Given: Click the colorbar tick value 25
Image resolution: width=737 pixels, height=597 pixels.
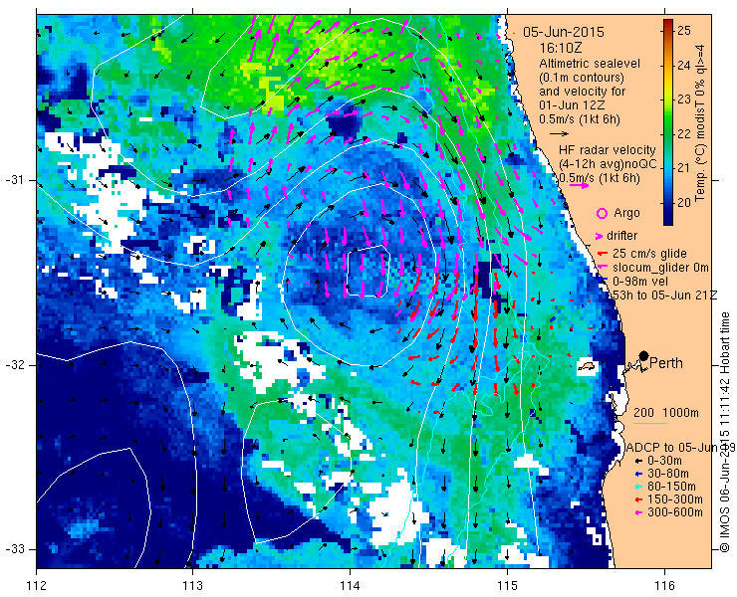Looking at the screenshot, I should tap(684, 31).
